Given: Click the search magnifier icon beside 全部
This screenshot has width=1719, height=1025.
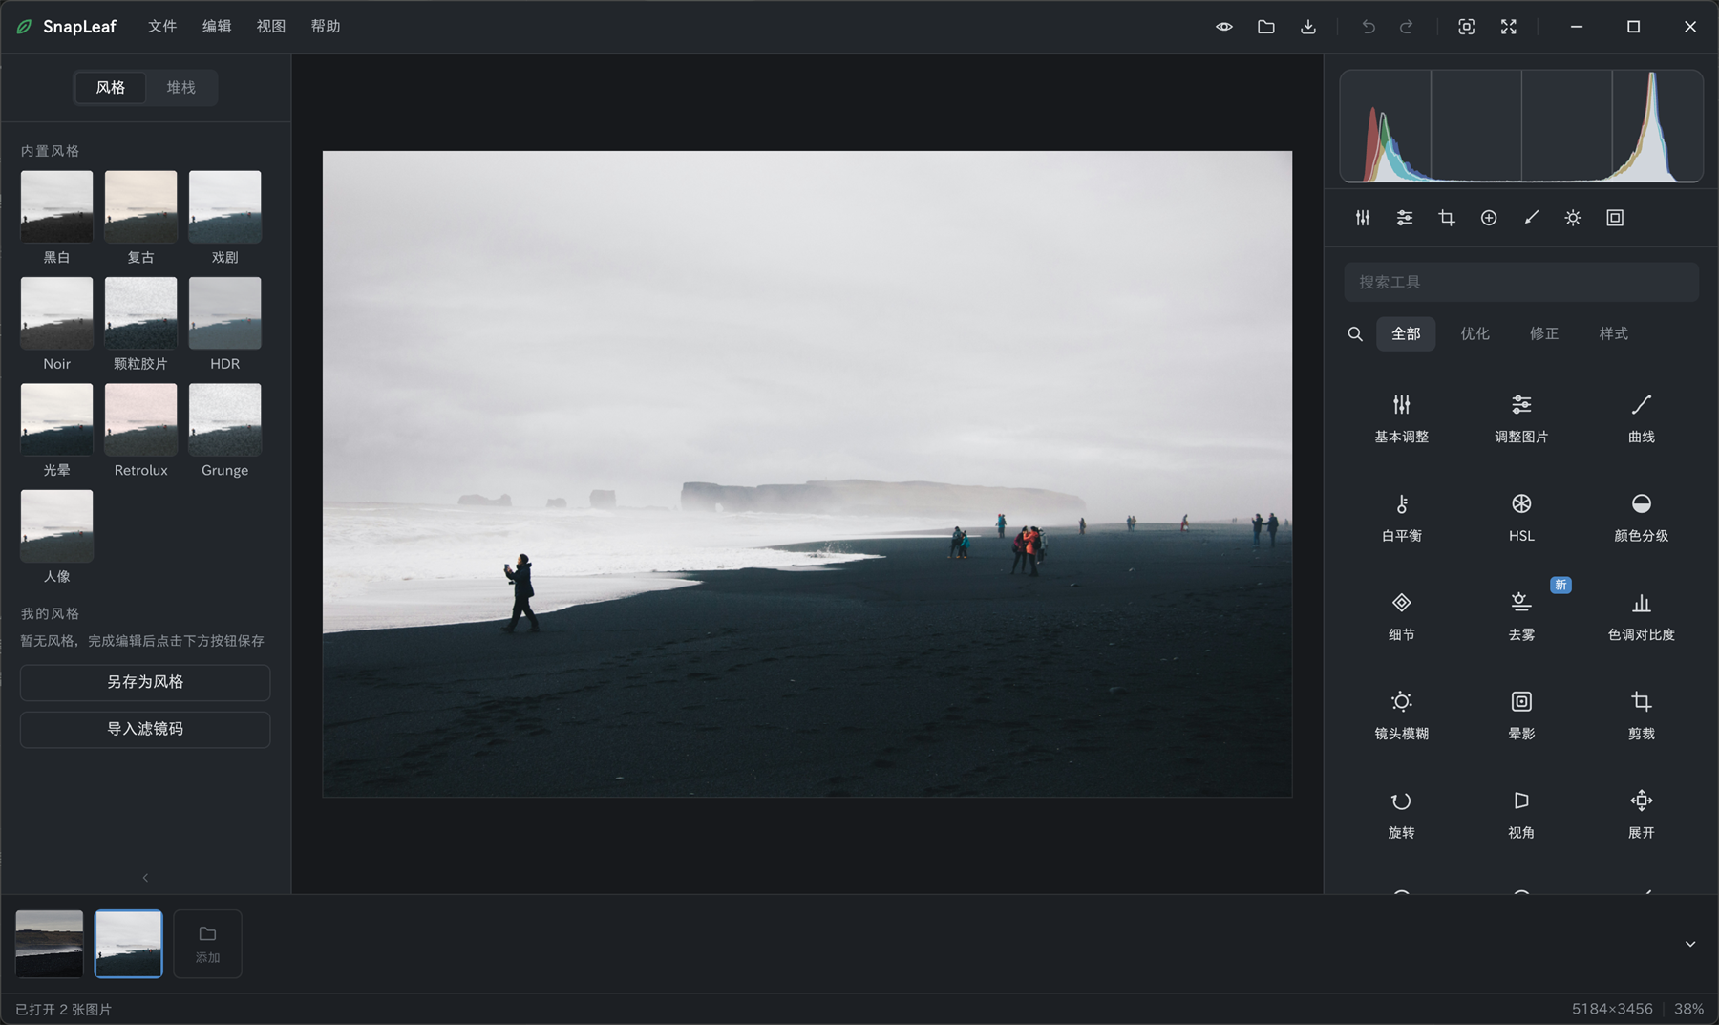Looking at the screenshot, I should coord(1354,334).
